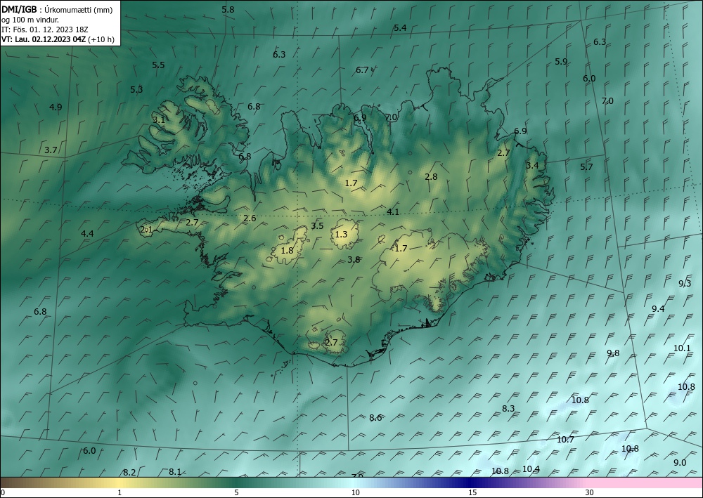Click the value 3.4 on the map
Screen dimensions: 703x498
[532, 166]
